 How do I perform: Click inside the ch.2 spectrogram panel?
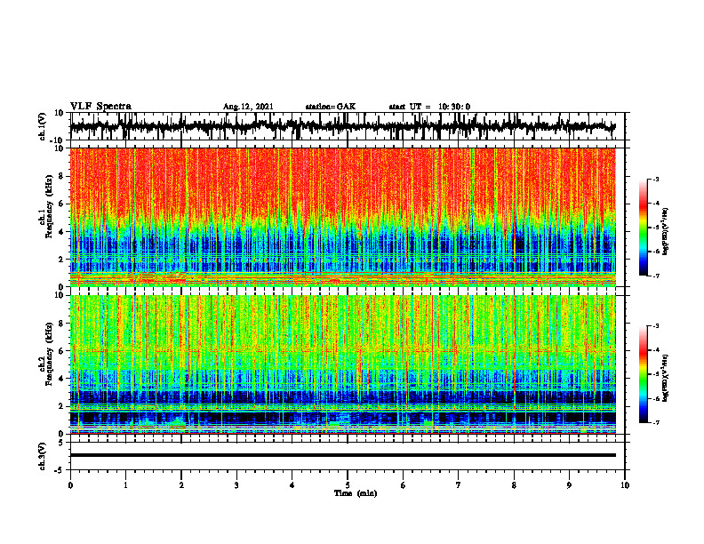[x=342, y=364]
